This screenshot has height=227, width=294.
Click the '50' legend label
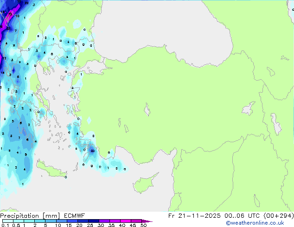(144, 225)
